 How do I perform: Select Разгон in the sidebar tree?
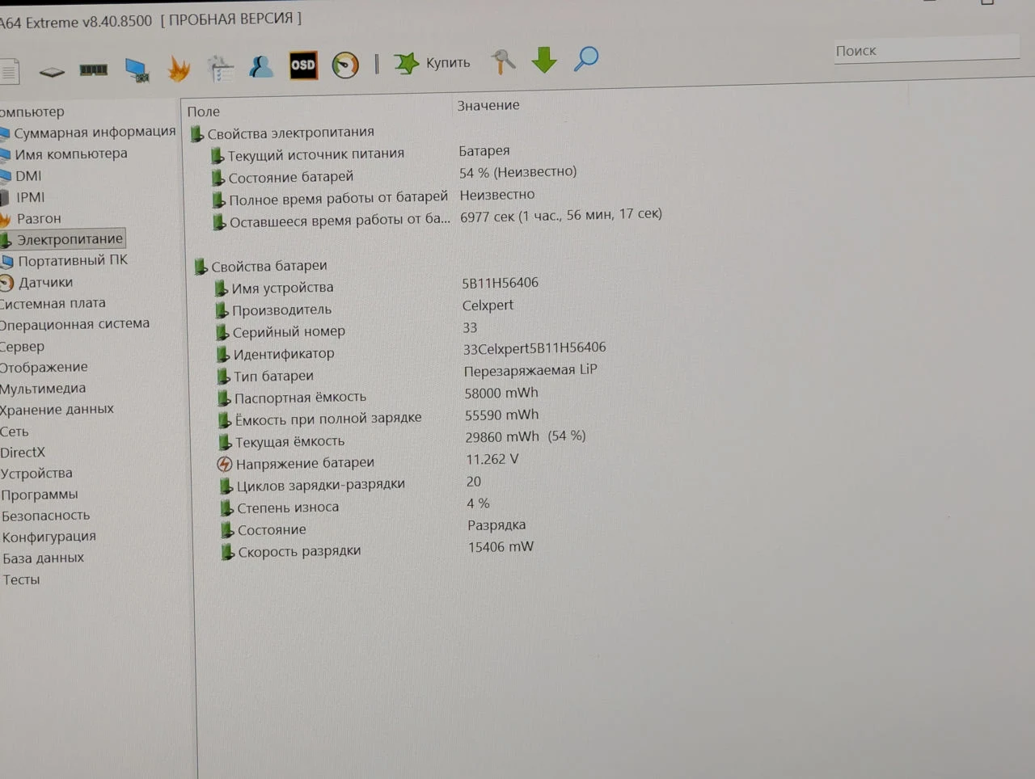click(x=39, y=218)
